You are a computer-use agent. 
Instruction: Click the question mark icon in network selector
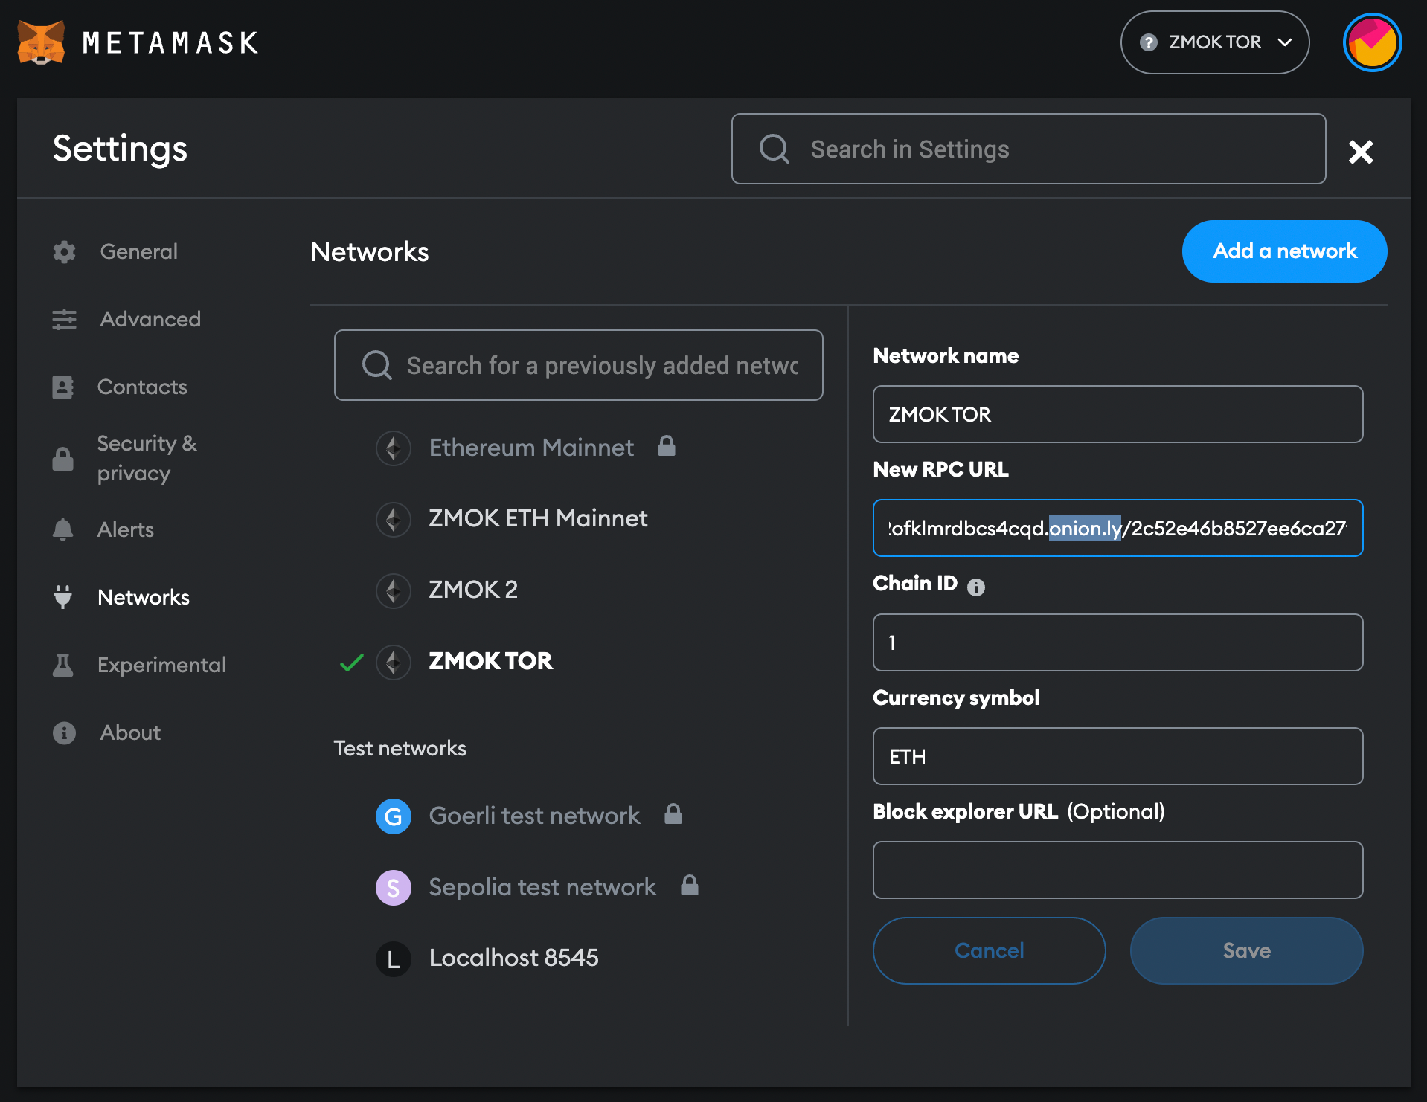click(x=1149, y=42)
